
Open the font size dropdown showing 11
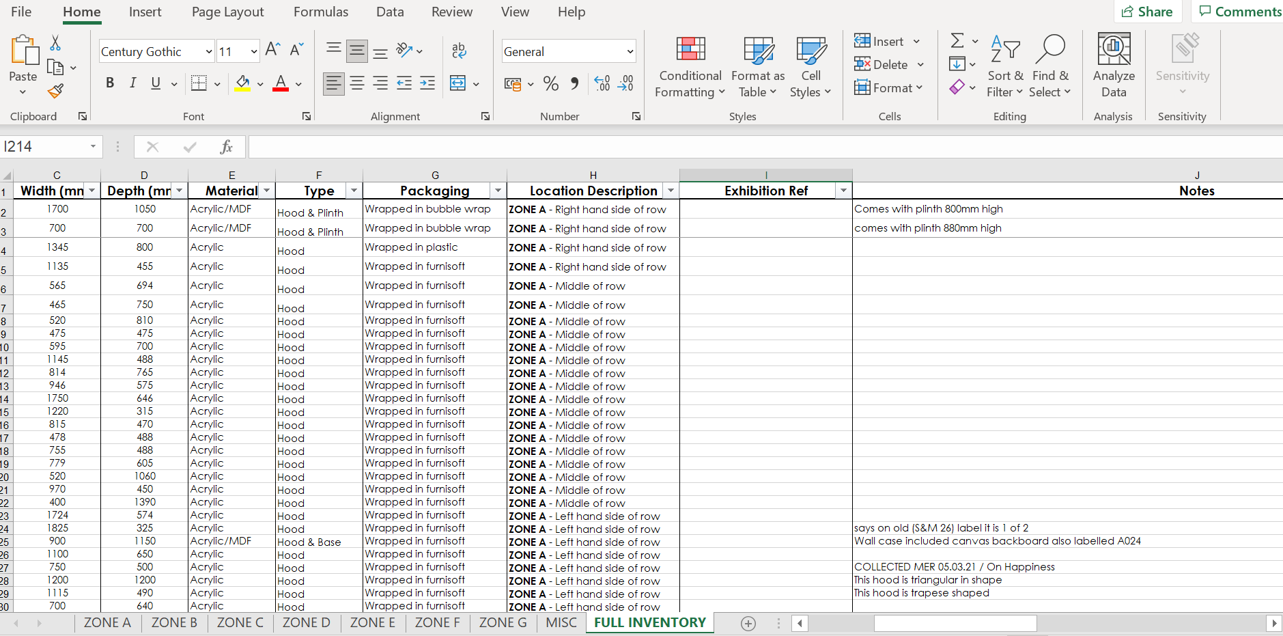(x=254, y=52)
